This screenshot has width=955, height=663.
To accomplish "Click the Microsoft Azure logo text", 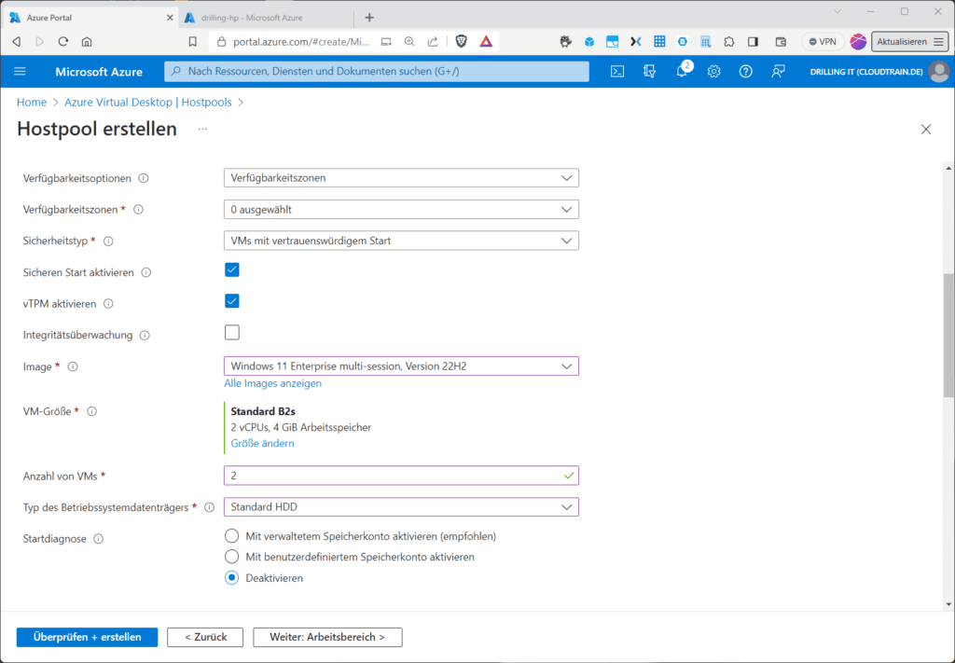I will click(x=99, y=71).
